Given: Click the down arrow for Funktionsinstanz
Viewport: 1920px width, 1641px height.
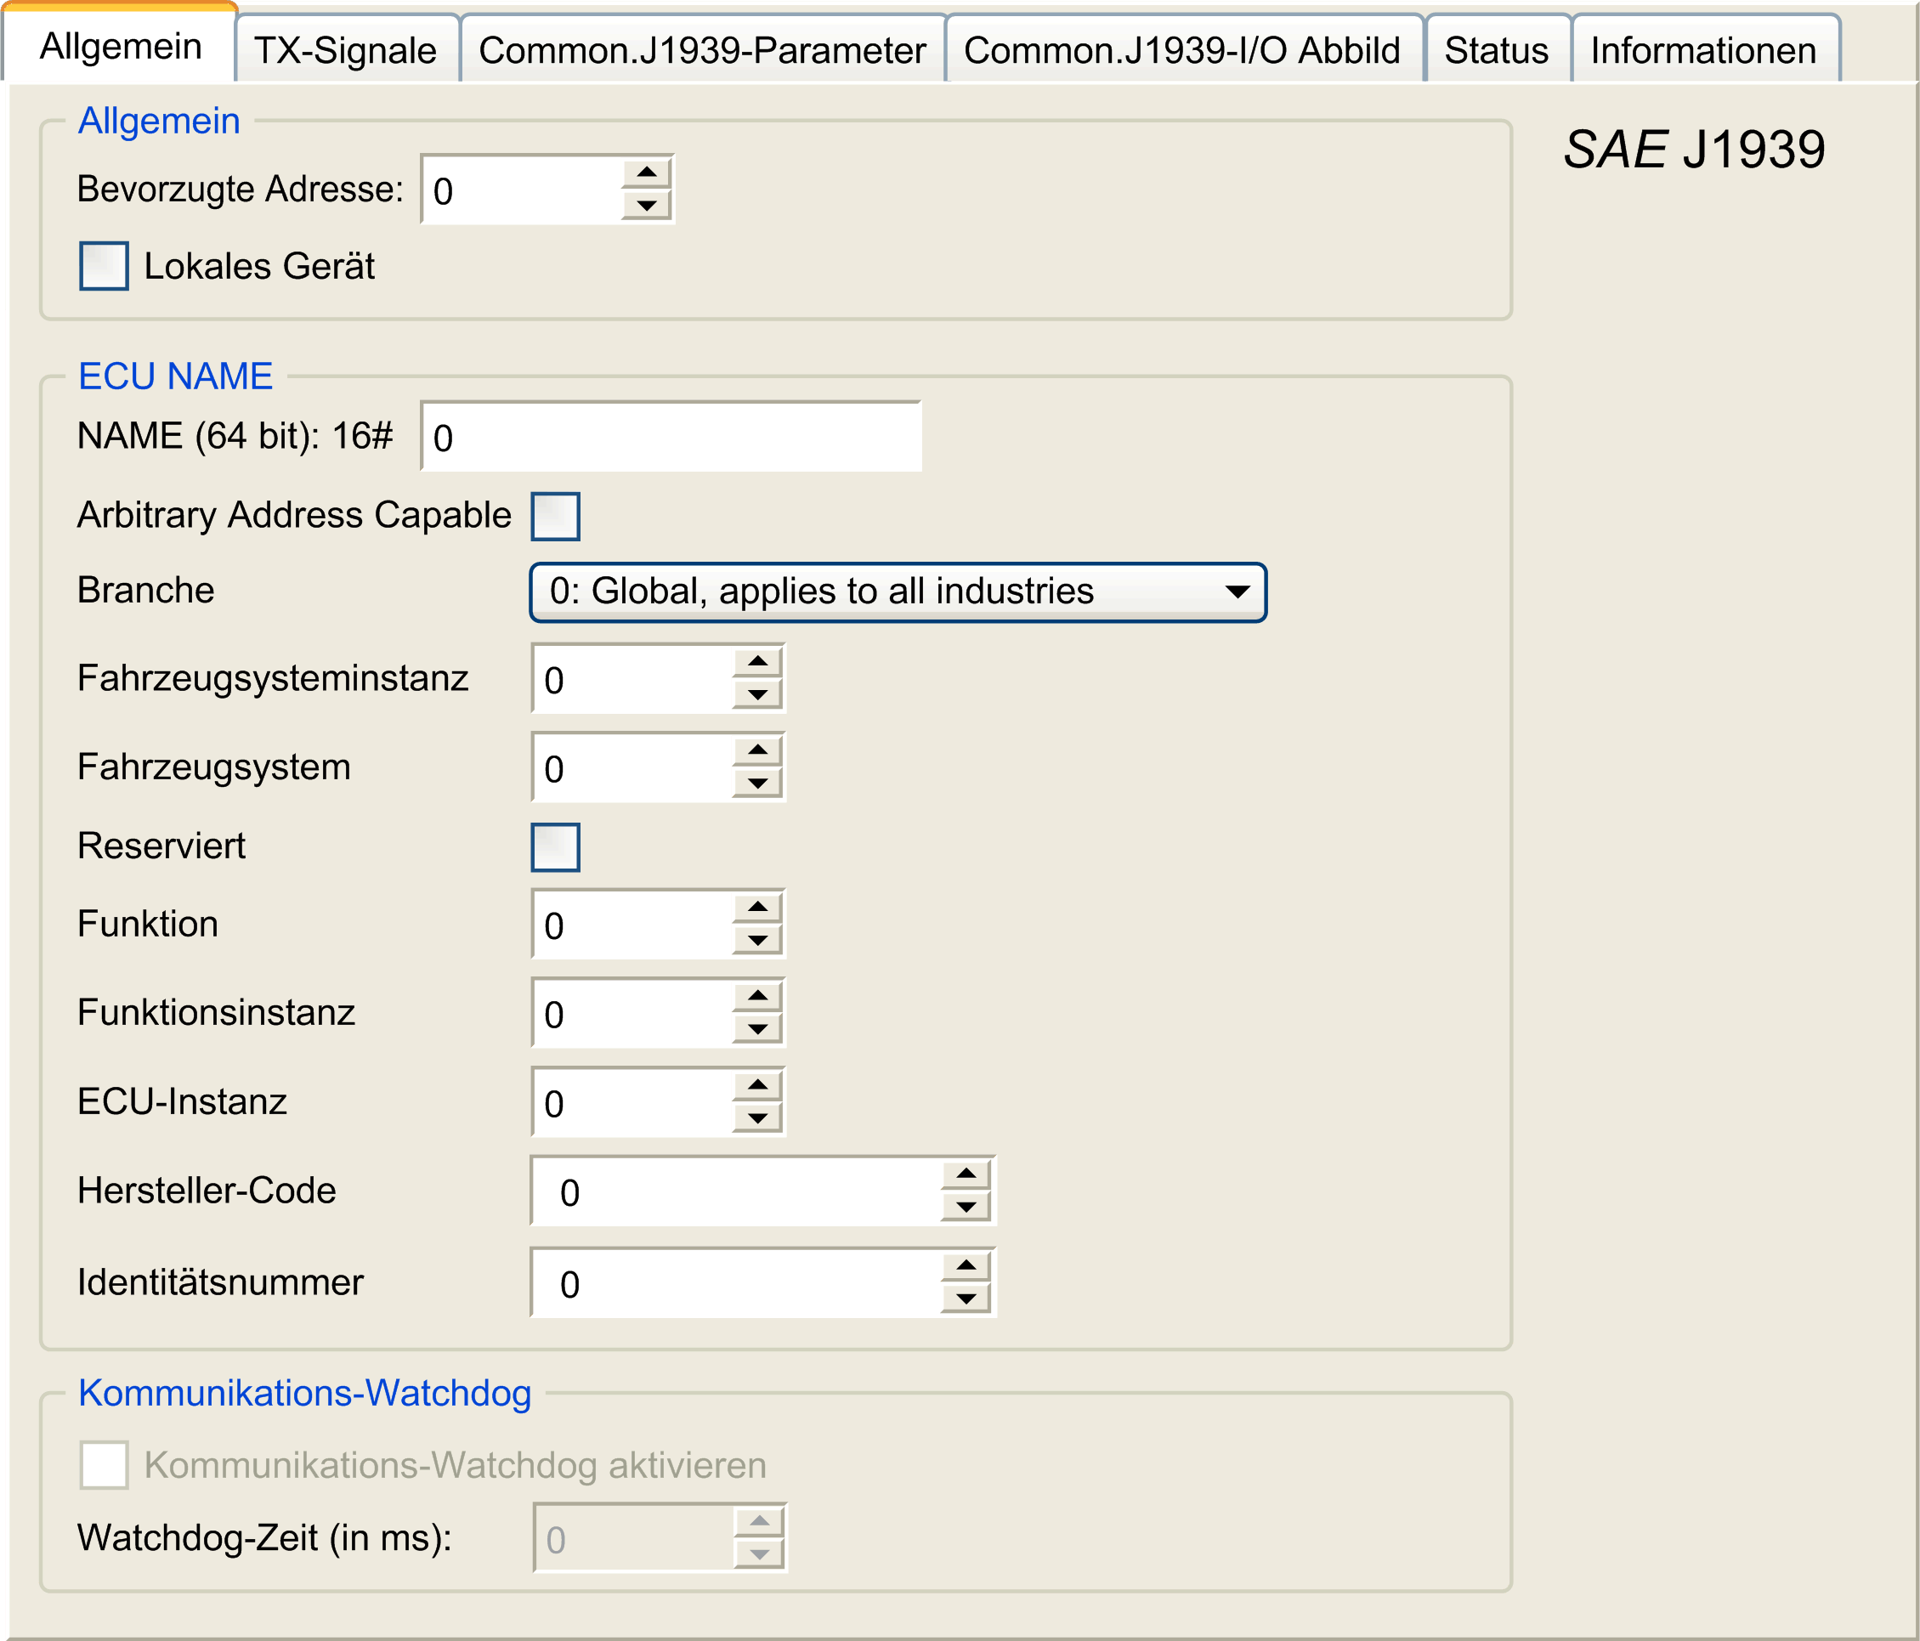Looking at the screenshot, I should click(757, 1029).
